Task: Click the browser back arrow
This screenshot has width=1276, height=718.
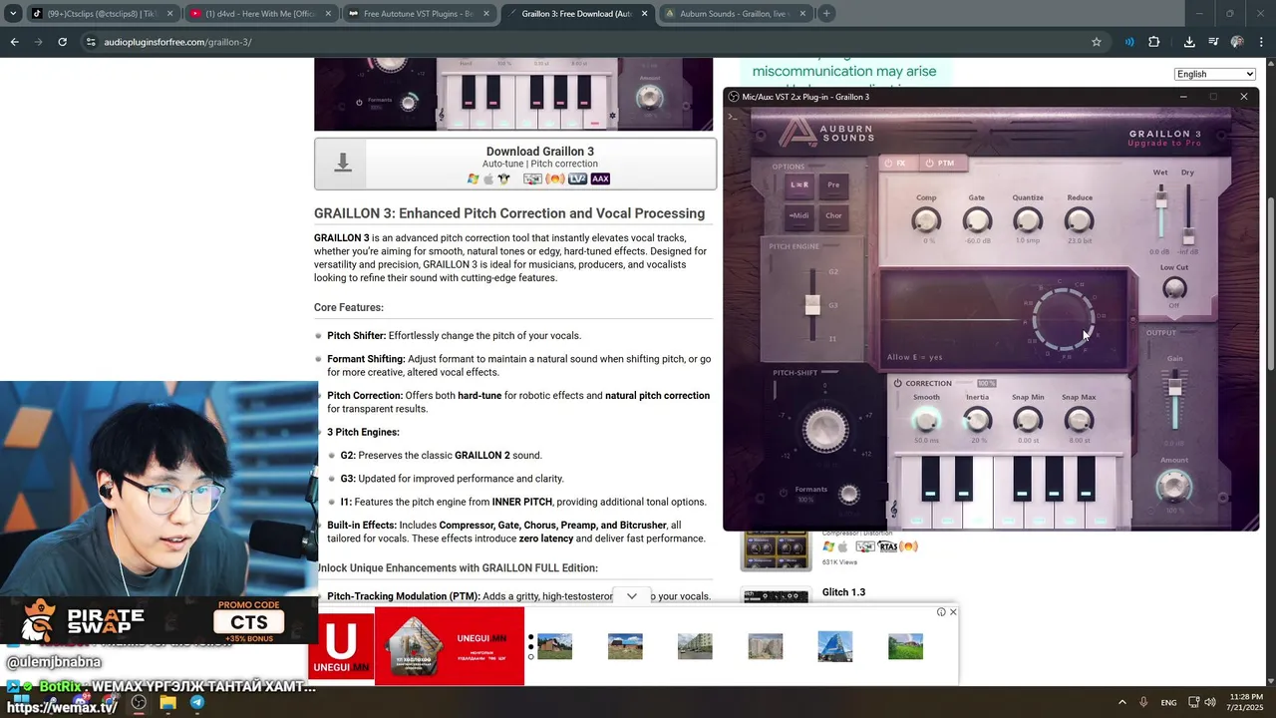Action: tap(14, 42)
